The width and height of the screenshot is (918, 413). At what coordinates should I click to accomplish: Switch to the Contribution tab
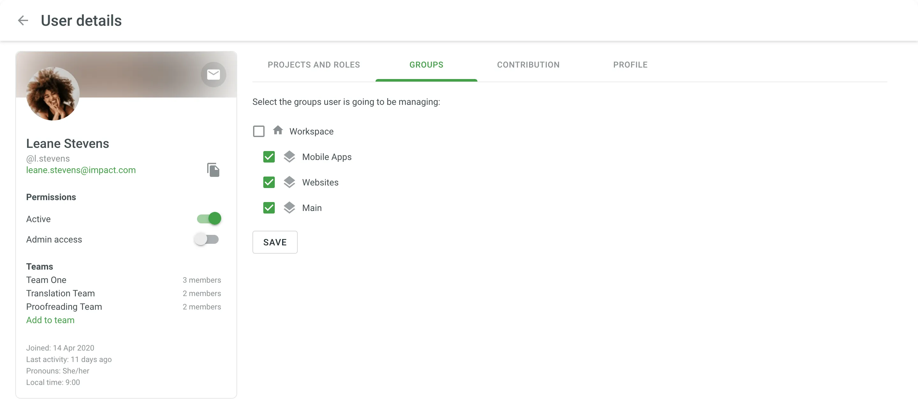pos(528,65)
